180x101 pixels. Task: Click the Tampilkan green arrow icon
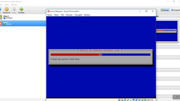21,9
